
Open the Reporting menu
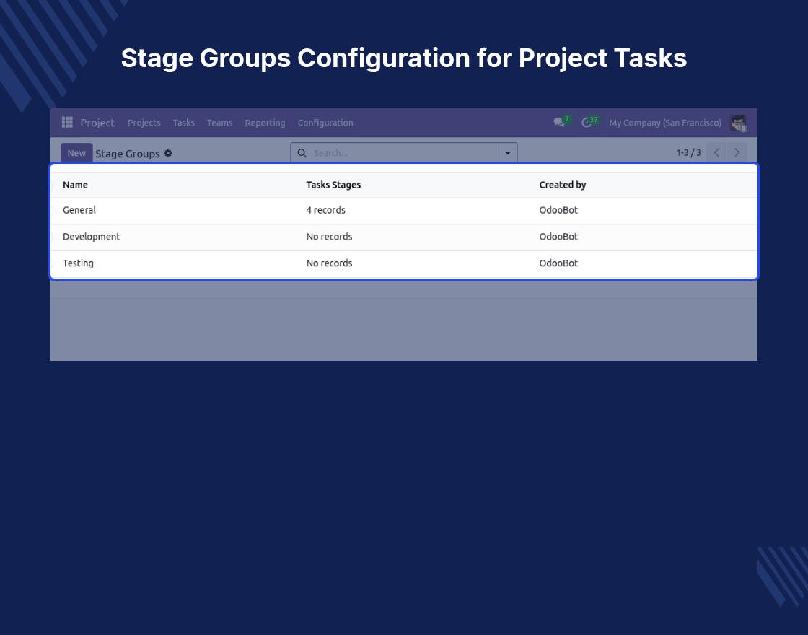coord(265,123)
